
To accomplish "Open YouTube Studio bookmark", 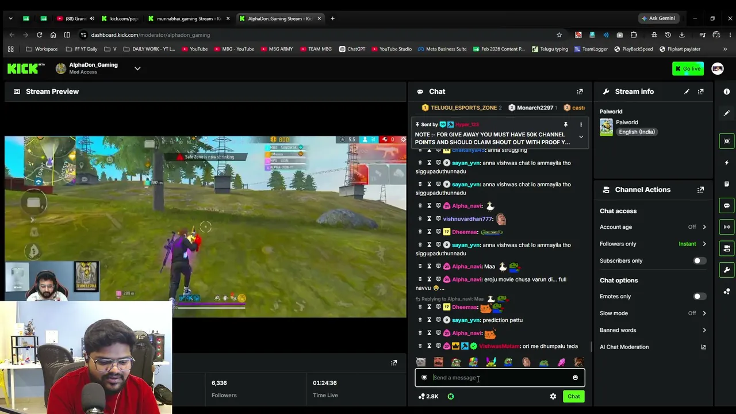I will coord(391,49).
